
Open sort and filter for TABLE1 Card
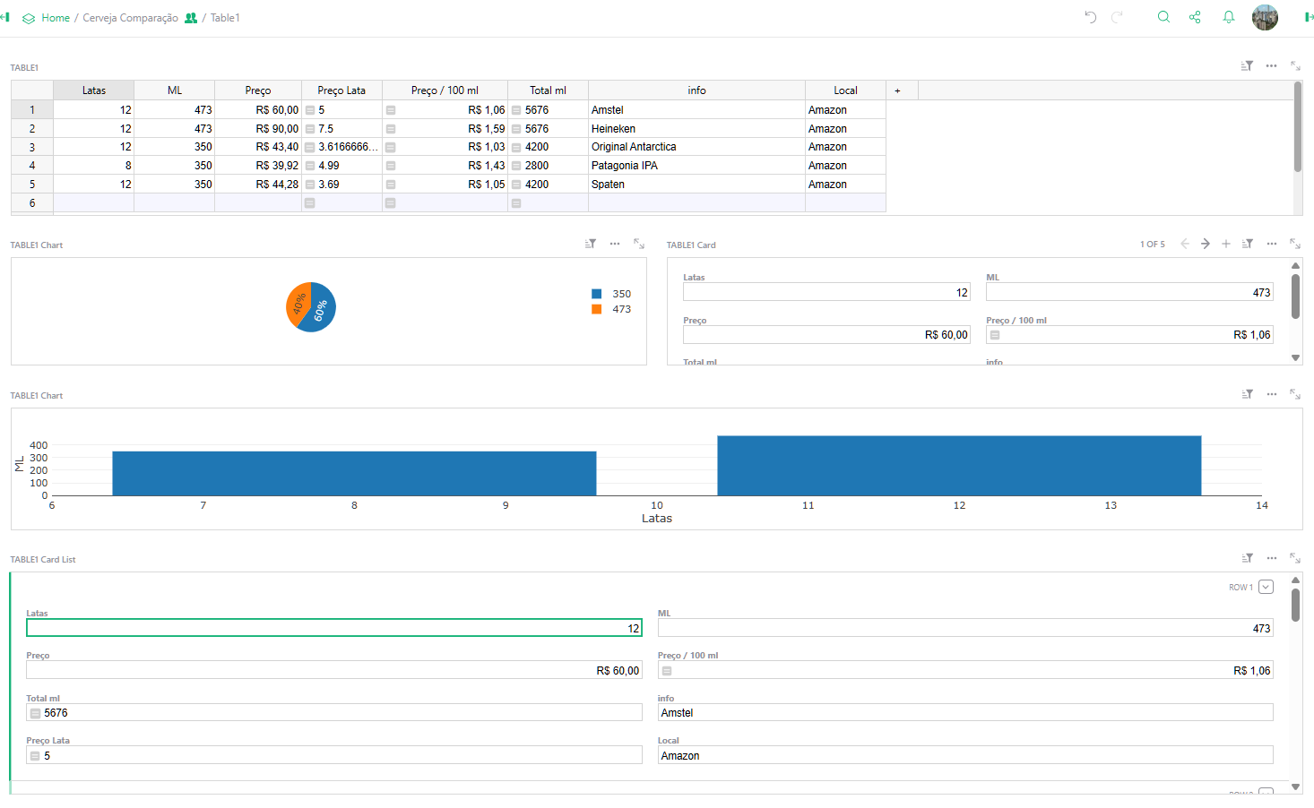tap(1247, 244)
